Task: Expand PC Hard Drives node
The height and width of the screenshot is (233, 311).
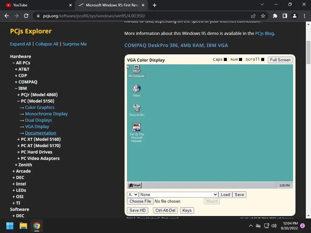Action: [35, 152]
